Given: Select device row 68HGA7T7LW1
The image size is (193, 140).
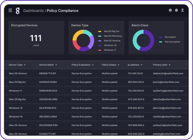Looking at the screenshot, I should pyautogui.click(x=96, y=73).
